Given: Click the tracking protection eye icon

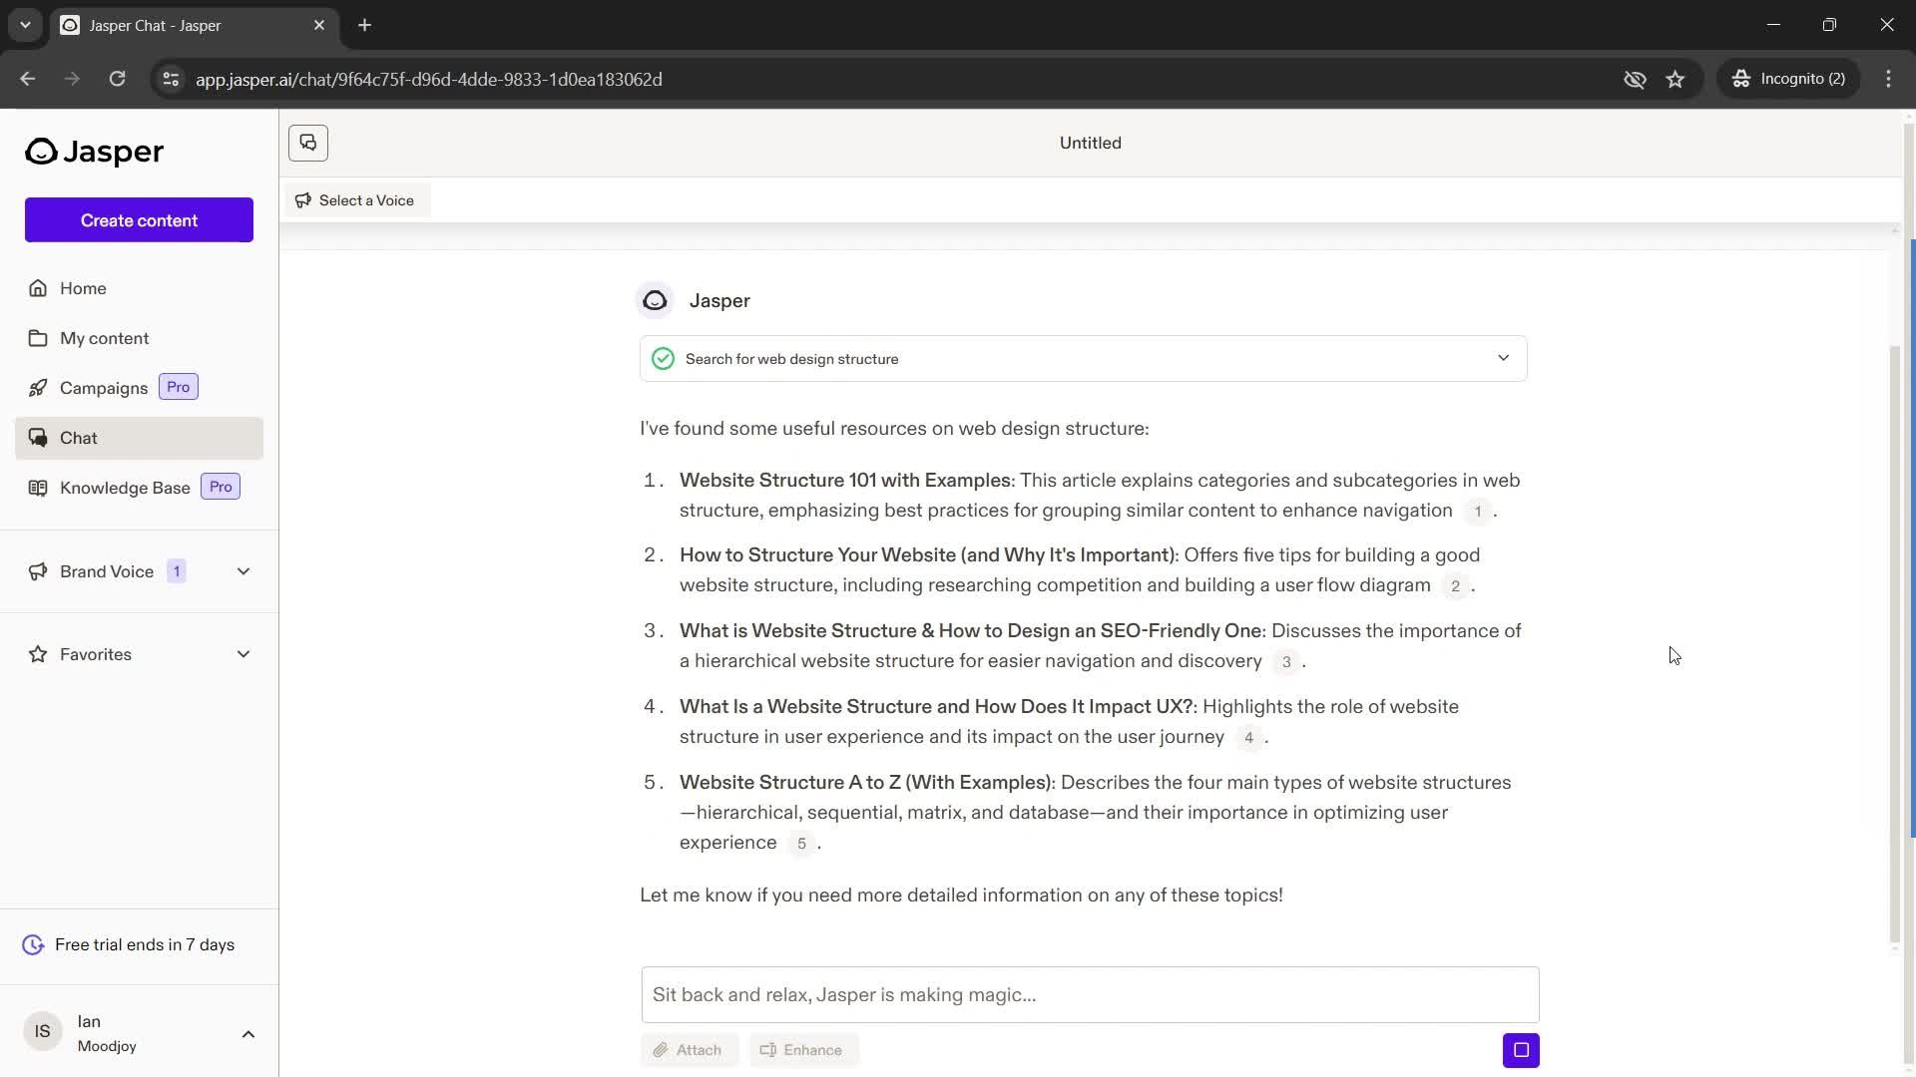Looking at the screenshot, I should tap(1635, 79).
